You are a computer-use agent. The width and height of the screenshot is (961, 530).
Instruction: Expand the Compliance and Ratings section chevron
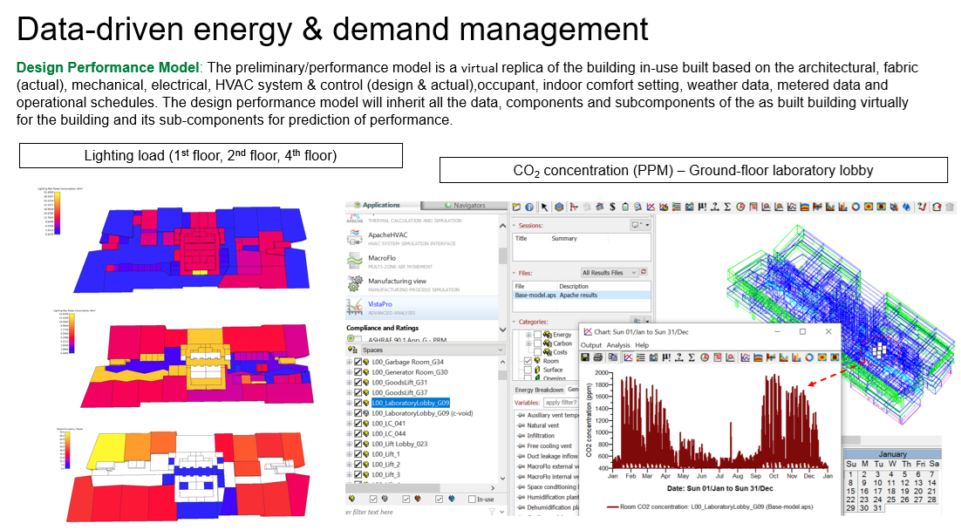(502, 330)
